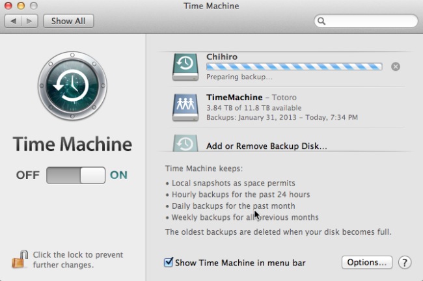Open Show All preferences

point(68,21)
